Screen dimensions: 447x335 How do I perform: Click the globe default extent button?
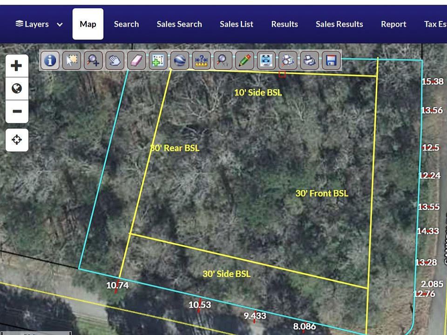pos(17,88)
